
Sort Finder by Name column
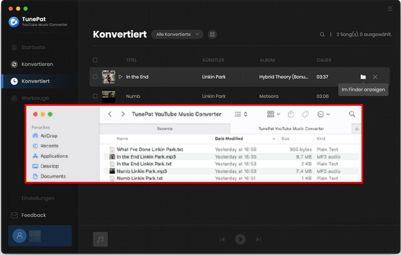click(x=122, y=138)
